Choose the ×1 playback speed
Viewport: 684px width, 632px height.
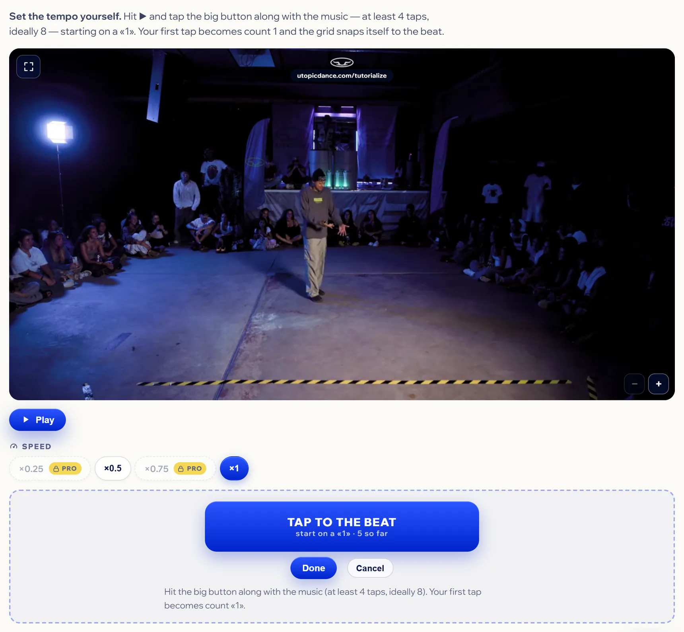coord(234,469)
